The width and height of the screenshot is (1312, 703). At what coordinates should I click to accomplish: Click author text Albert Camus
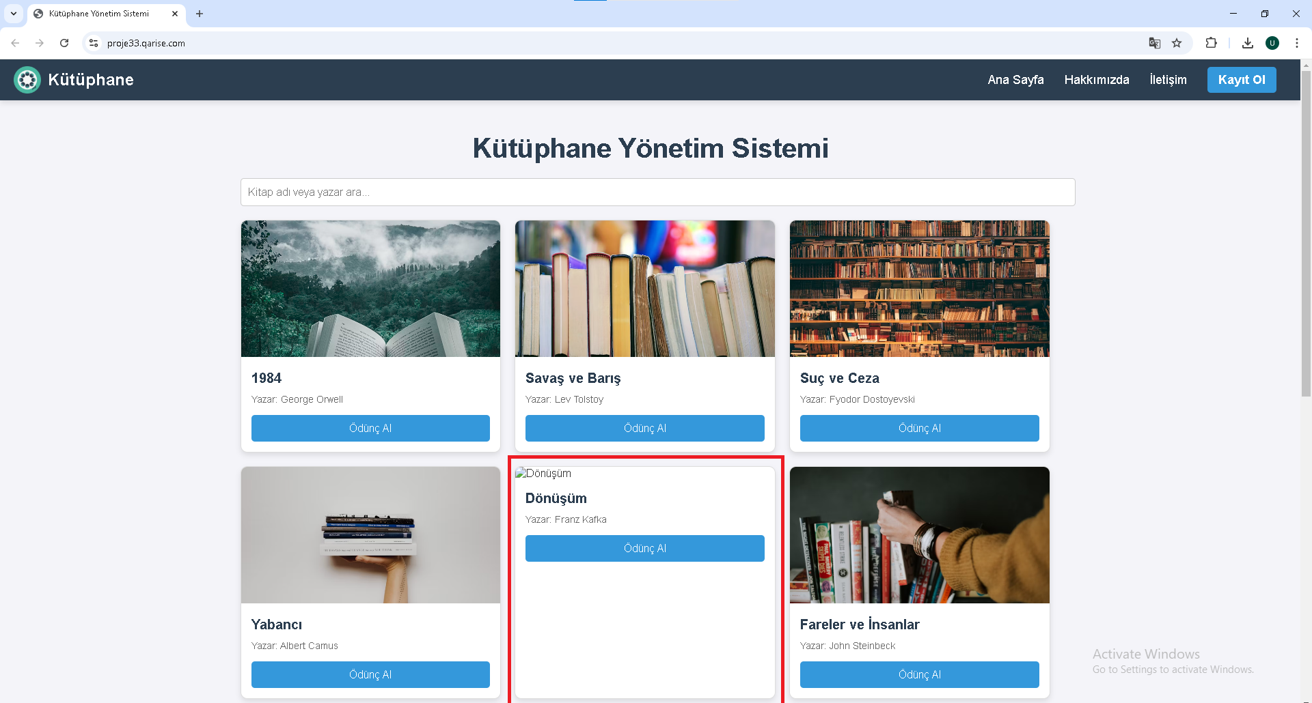tap(309, 646)
